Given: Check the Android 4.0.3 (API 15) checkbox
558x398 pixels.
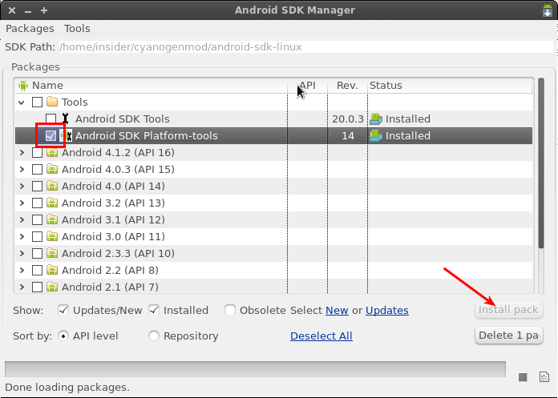Looking at the screenshot, I should [37, 169].
